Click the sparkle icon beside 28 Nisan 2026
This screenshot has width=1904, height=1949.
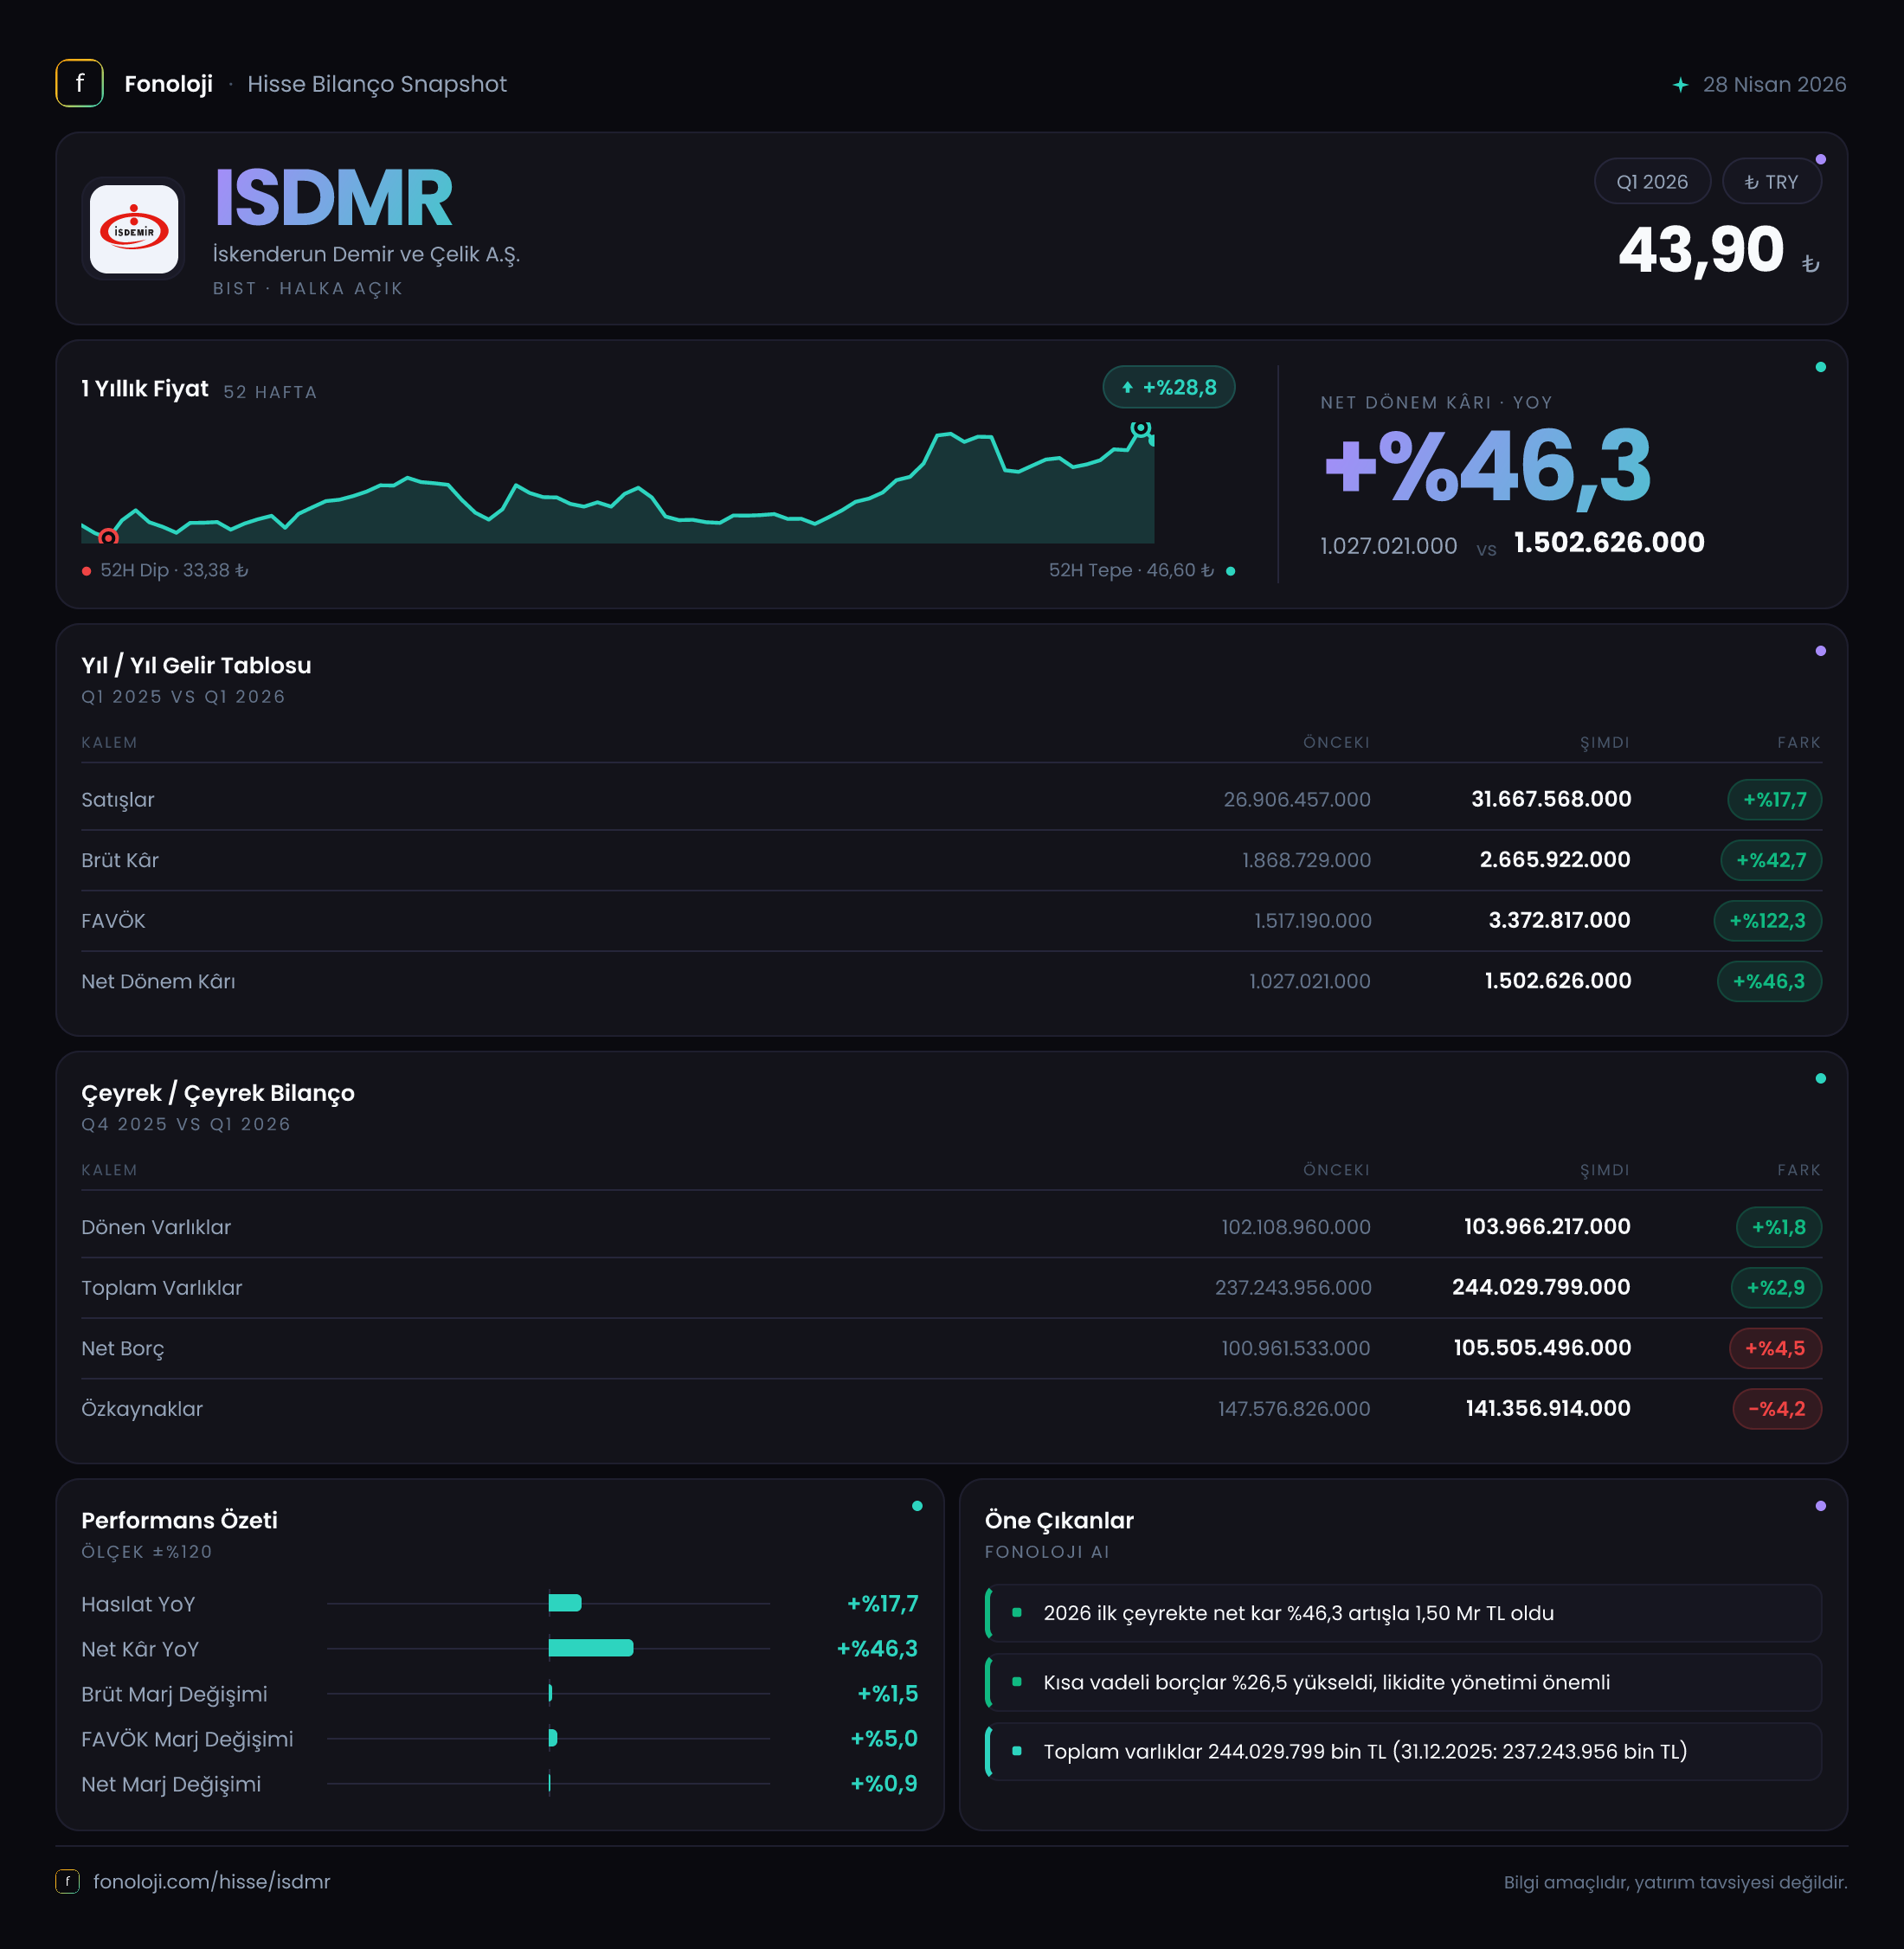1680,85
